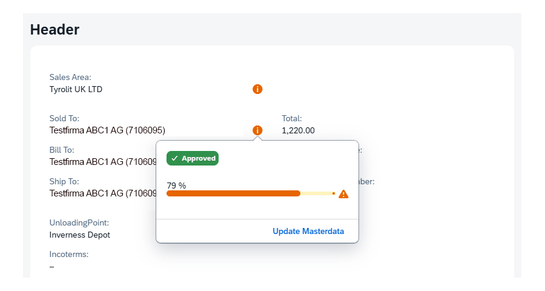Click the Sales Area field label

[70, 77]
